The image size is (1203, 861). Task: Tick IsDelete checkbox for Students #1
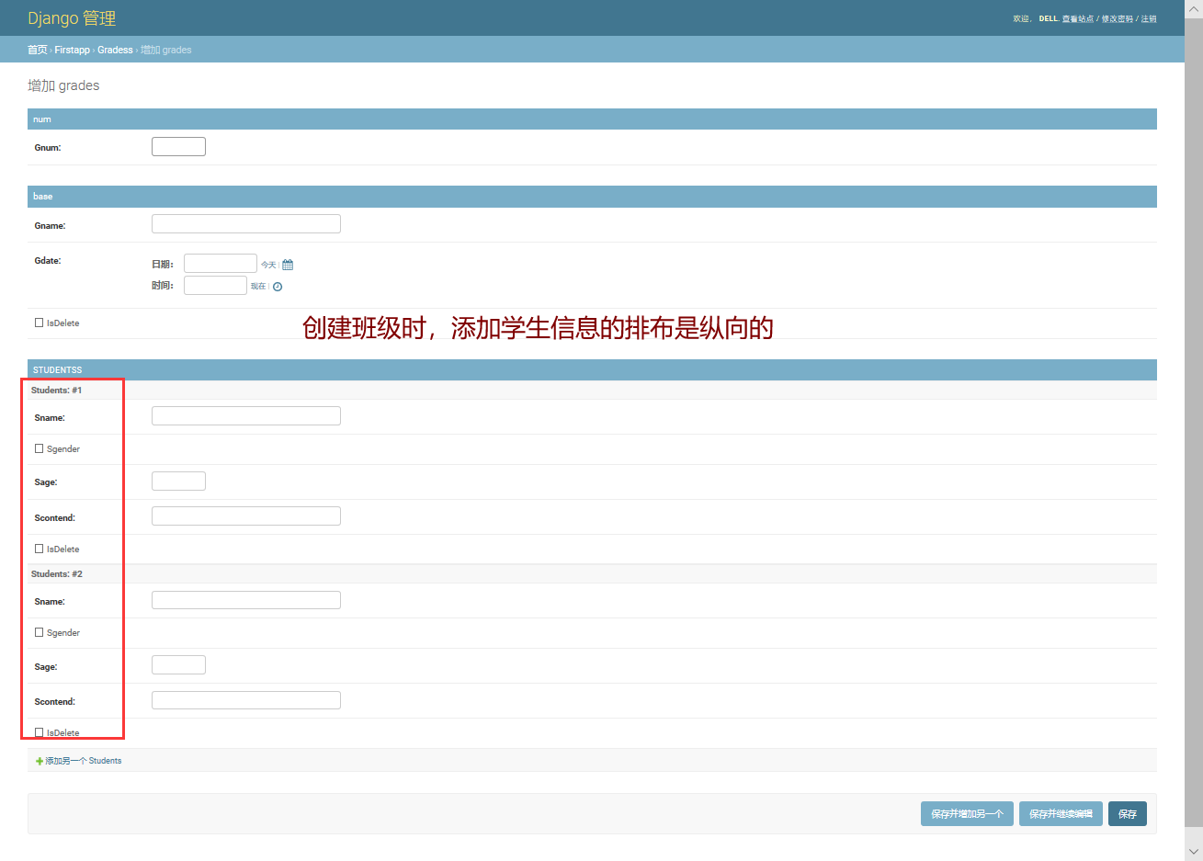coord(39,549)
